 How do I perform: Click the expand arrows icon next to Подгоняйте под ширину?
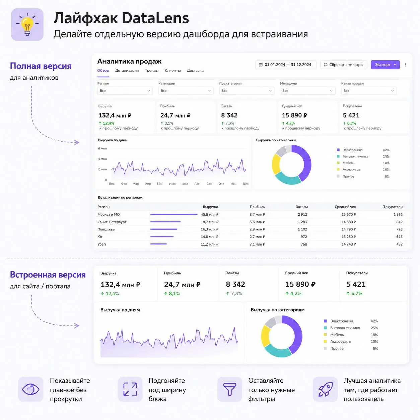[130, 389]
